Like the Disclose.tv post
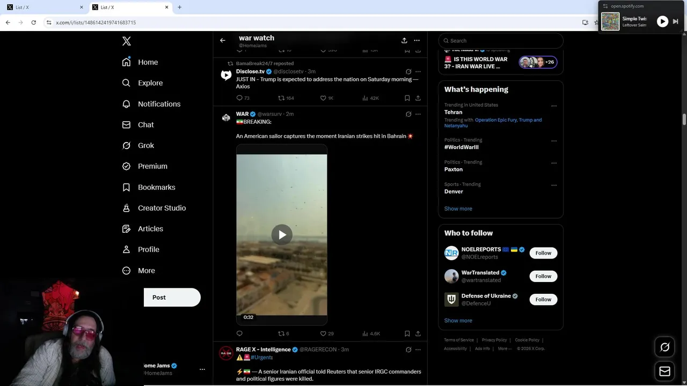Screen dimensions: 687x386 327,98
